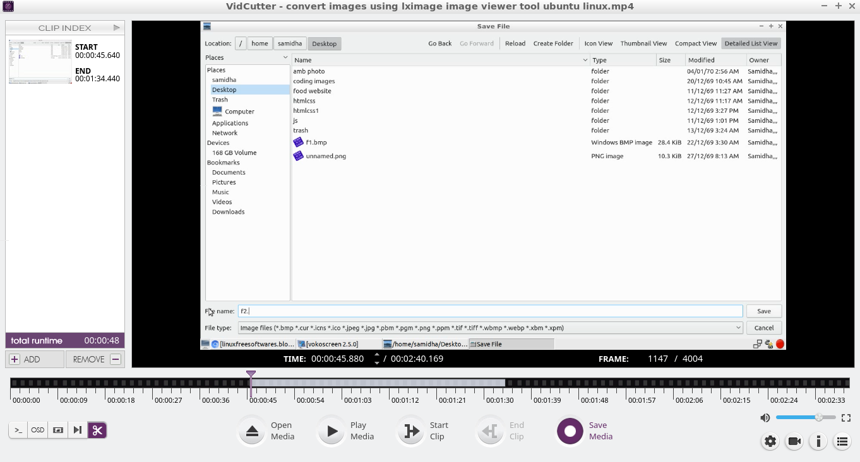This screenshot has height=462, width=860.
Task: Click the Open Media label text
Action: tap(282, 431)
